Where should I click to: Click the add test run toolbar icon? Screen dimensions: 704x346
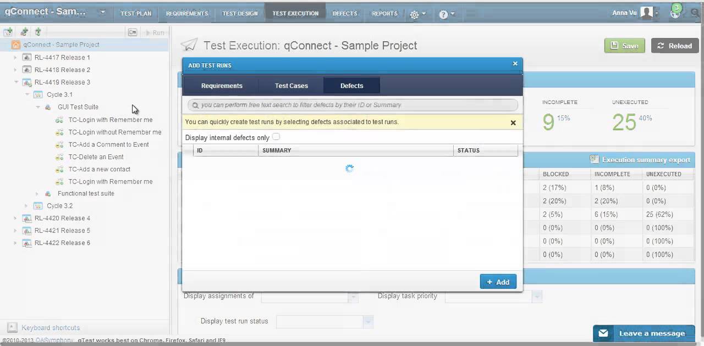click(x=38, y=32)
